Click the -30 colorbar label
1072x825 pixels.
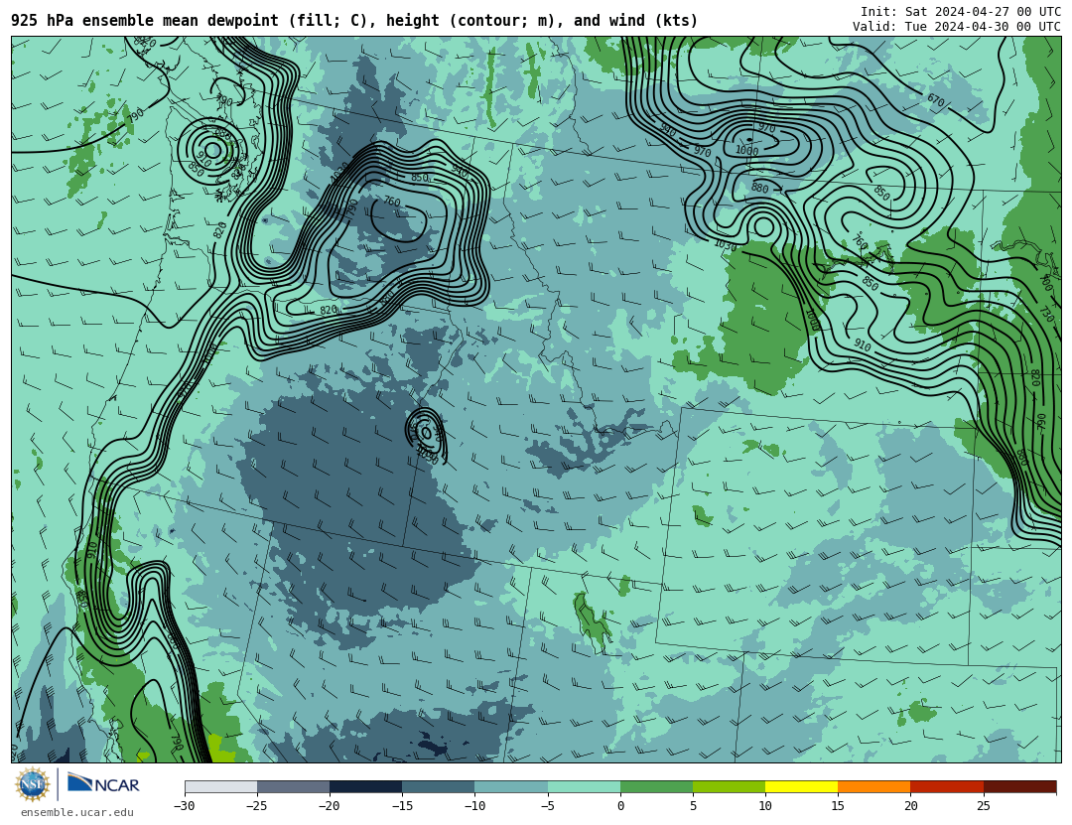coord(184,806)
